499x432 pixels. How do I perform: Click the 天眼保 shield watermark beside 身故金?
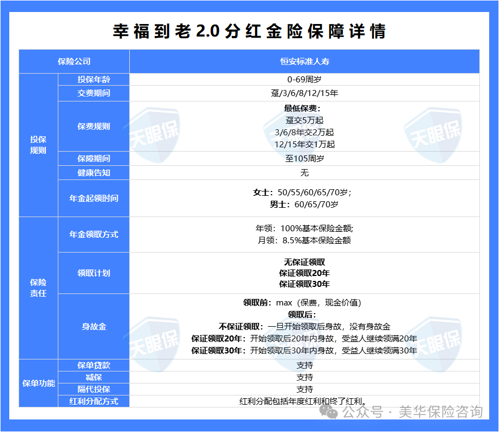pyautogui.click(x=154, y=343)
